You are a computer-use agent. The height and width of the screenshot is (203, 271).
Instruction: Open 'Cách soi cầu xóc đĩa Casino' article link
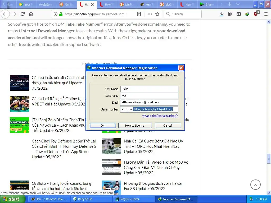point(58,83)
